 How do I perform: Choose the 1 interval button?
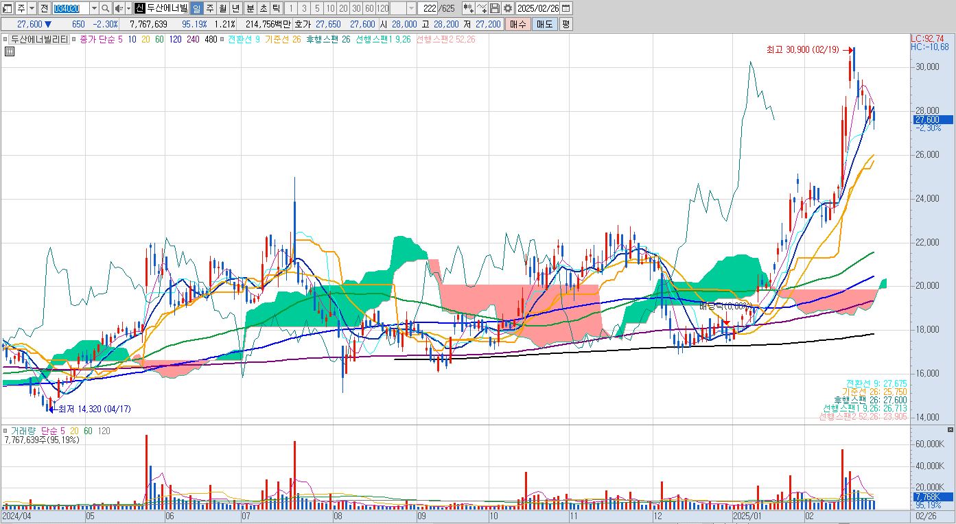[x=291, y=8]
